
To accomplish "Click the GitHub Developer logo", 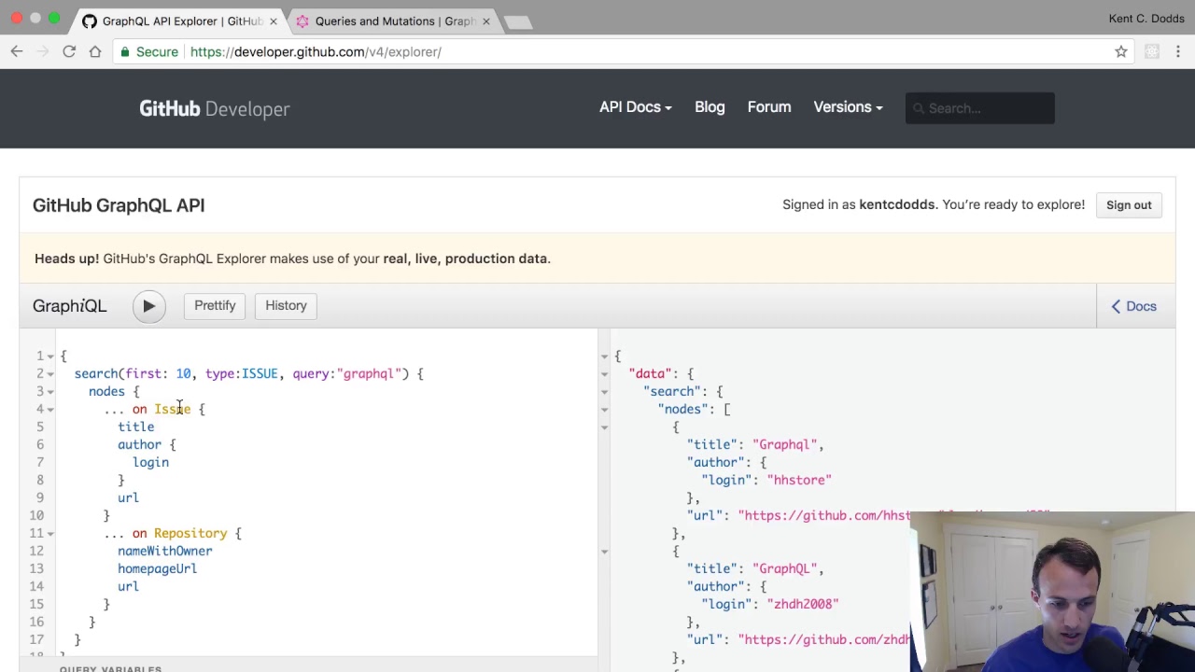I will tap(215, 108).
